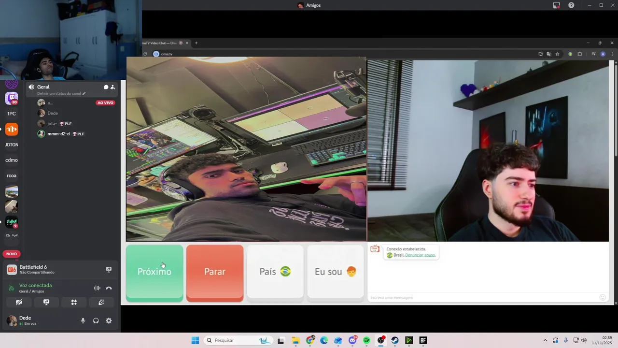Open Discord activities launcher
Viewport: 618px width, 348px height.
click(74, 302)
